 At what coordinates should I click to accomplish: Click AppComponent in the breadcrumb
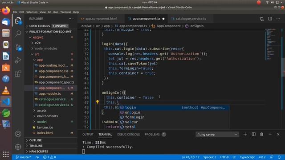168,26
